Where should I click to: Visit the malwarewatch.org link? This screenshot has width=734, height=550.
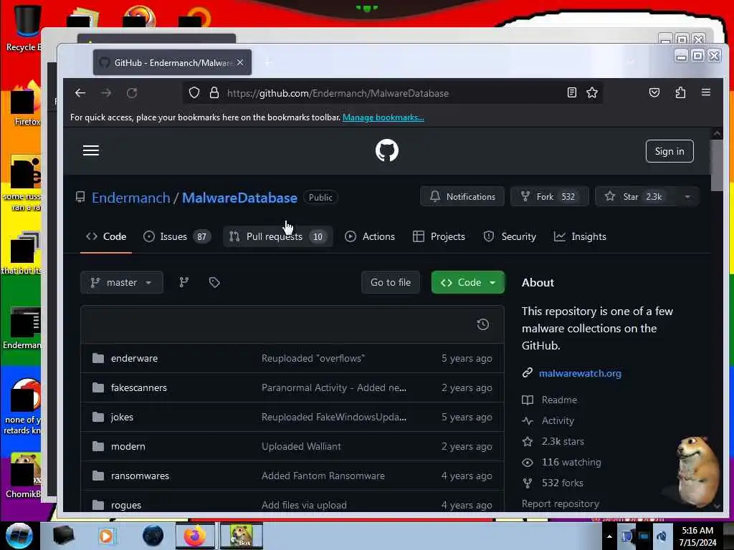click(x=580, y=373)
